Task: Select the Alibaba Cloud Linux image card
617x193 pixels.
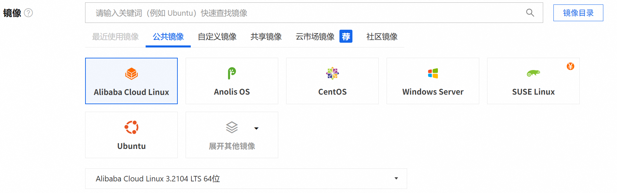Action: pos(131,81)
